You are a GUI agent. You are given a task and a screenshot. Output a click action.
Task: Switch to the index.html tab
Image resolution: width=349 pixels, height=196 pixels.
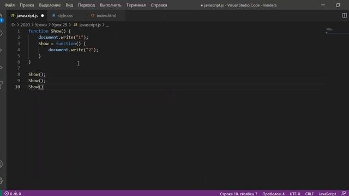[x=106, y=16]
